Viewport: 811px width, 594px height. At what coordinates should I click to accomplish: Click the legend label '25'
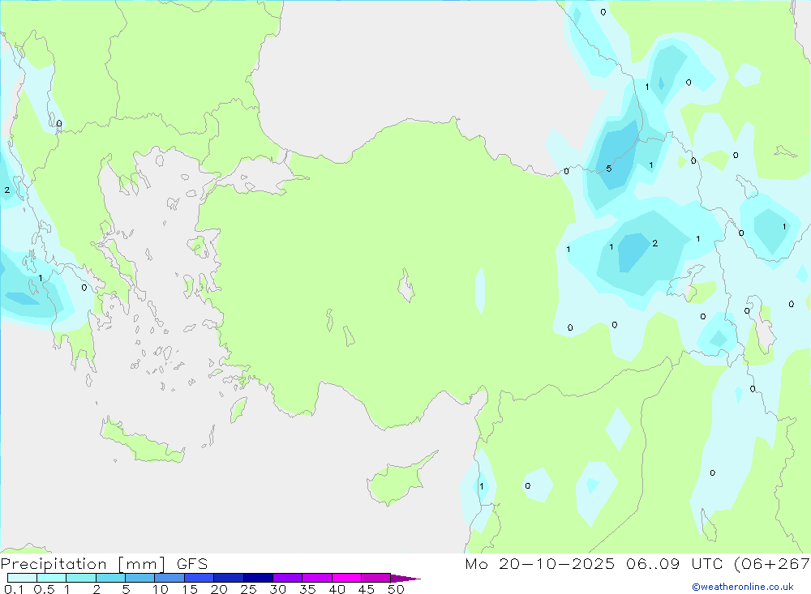tap(249, 589)
